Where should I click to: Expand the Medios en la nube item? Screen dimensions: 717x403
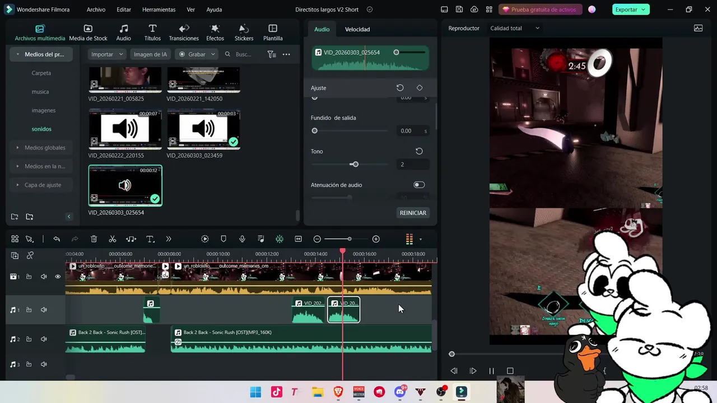coord(41,166)
